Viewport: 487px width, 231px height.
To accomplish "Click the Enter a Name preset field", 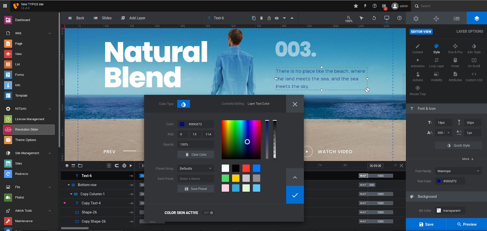I will coord(195,179).
